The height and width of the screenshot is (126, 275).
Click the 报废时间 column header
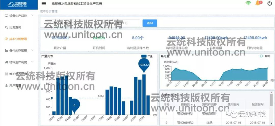click(x=258, y=104)
